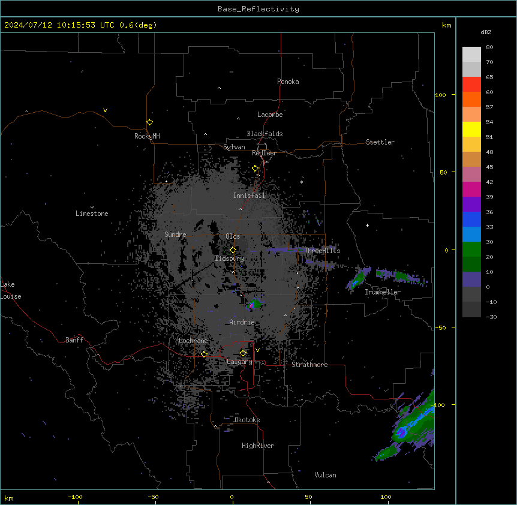The width and height of the screenshot is (517, 505).
Task: Click the white plus marker north of Drumheller
Action: 367,225
